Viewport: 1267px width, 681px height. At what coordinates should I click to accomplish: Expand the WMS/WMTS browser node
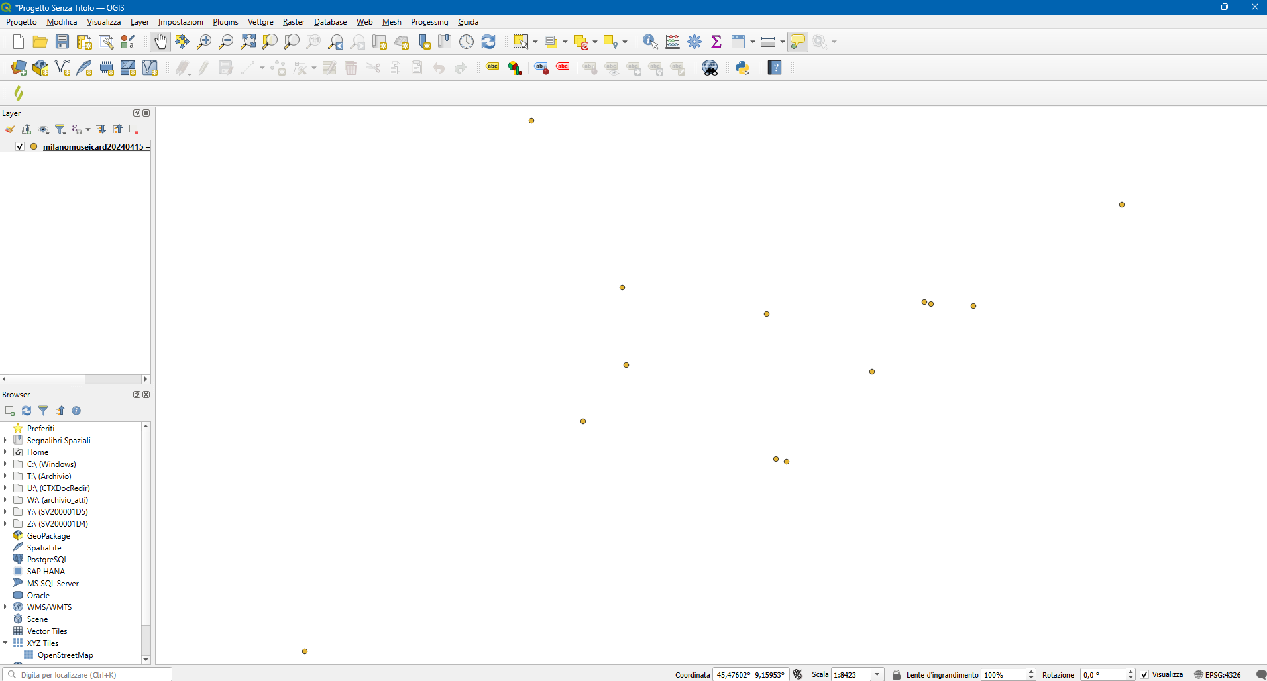click(x=5, y=607)
